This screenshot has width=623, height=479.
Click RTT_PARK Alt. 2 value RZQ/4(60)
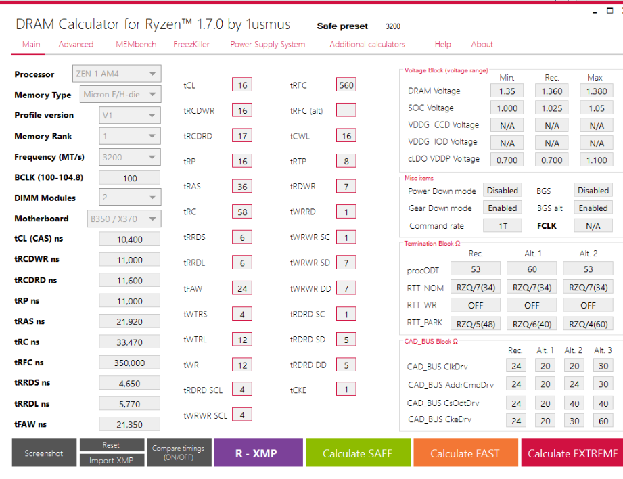(x=588, y=323)
